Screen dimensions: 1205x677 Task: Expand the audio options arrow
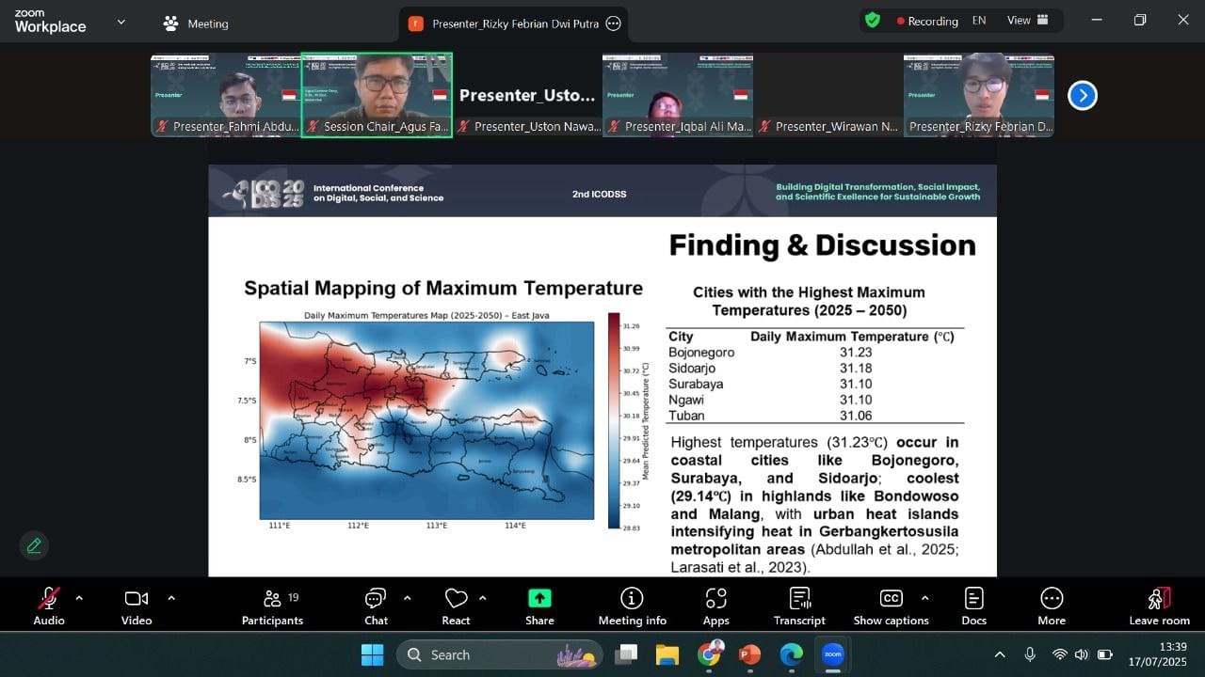pos(79,597)
